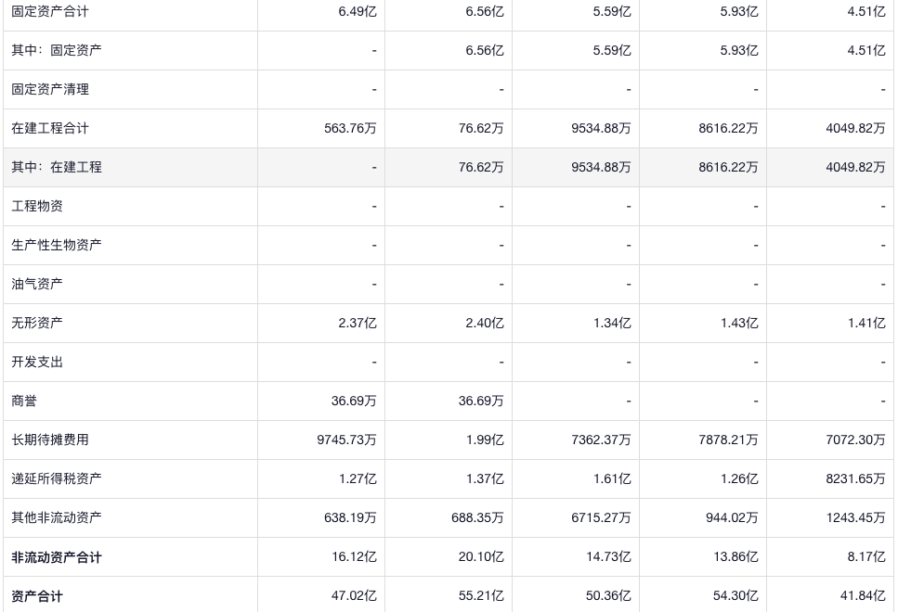Click the 563.76万 value cell
Viewport: 898px width, 612px height.
click(350, 129)
